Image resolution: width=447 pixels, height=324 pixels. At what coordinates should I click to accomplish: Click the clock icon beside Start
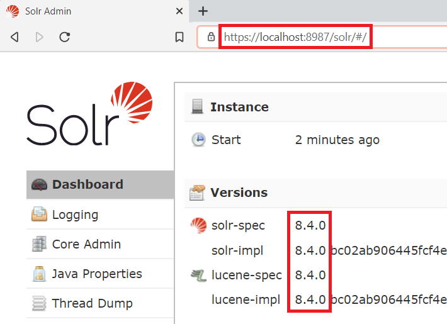[x=198, y=140]
